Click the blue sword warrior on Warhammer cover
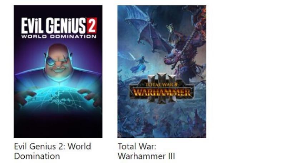The height and width of the screenshot is (163, 286). (x=139, y=63)
